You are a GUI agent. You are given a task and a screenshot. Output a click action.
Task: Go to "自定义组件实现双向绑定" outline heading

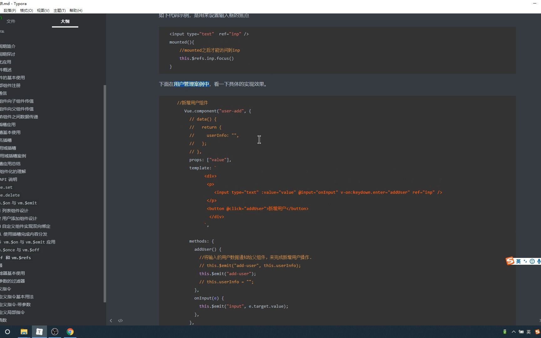[26, 226]
